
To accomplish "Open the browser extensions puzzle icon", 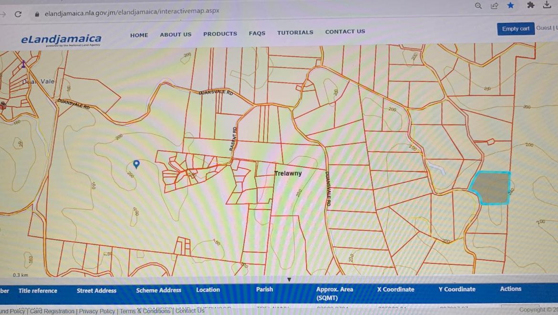I will click(531, 5).
